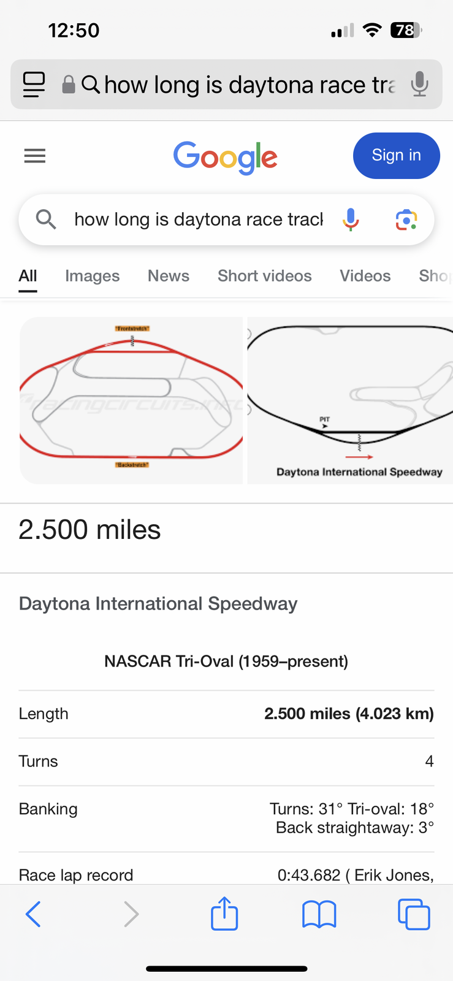Open Daytona International Speedway heading link
453x981 pixels.
click(158, 604)
